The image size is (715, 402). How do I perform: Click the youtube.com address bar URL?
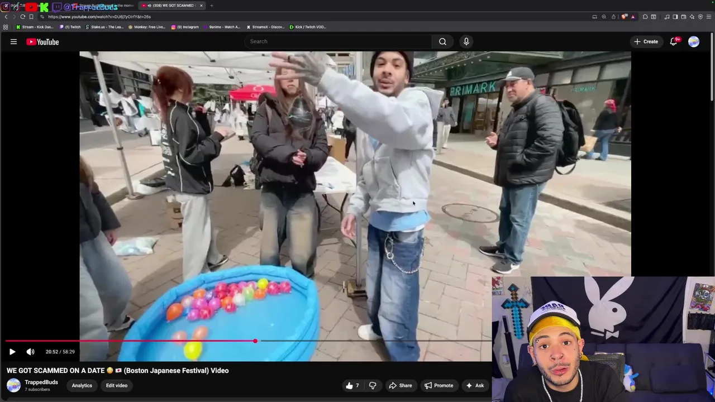(99, 17)
